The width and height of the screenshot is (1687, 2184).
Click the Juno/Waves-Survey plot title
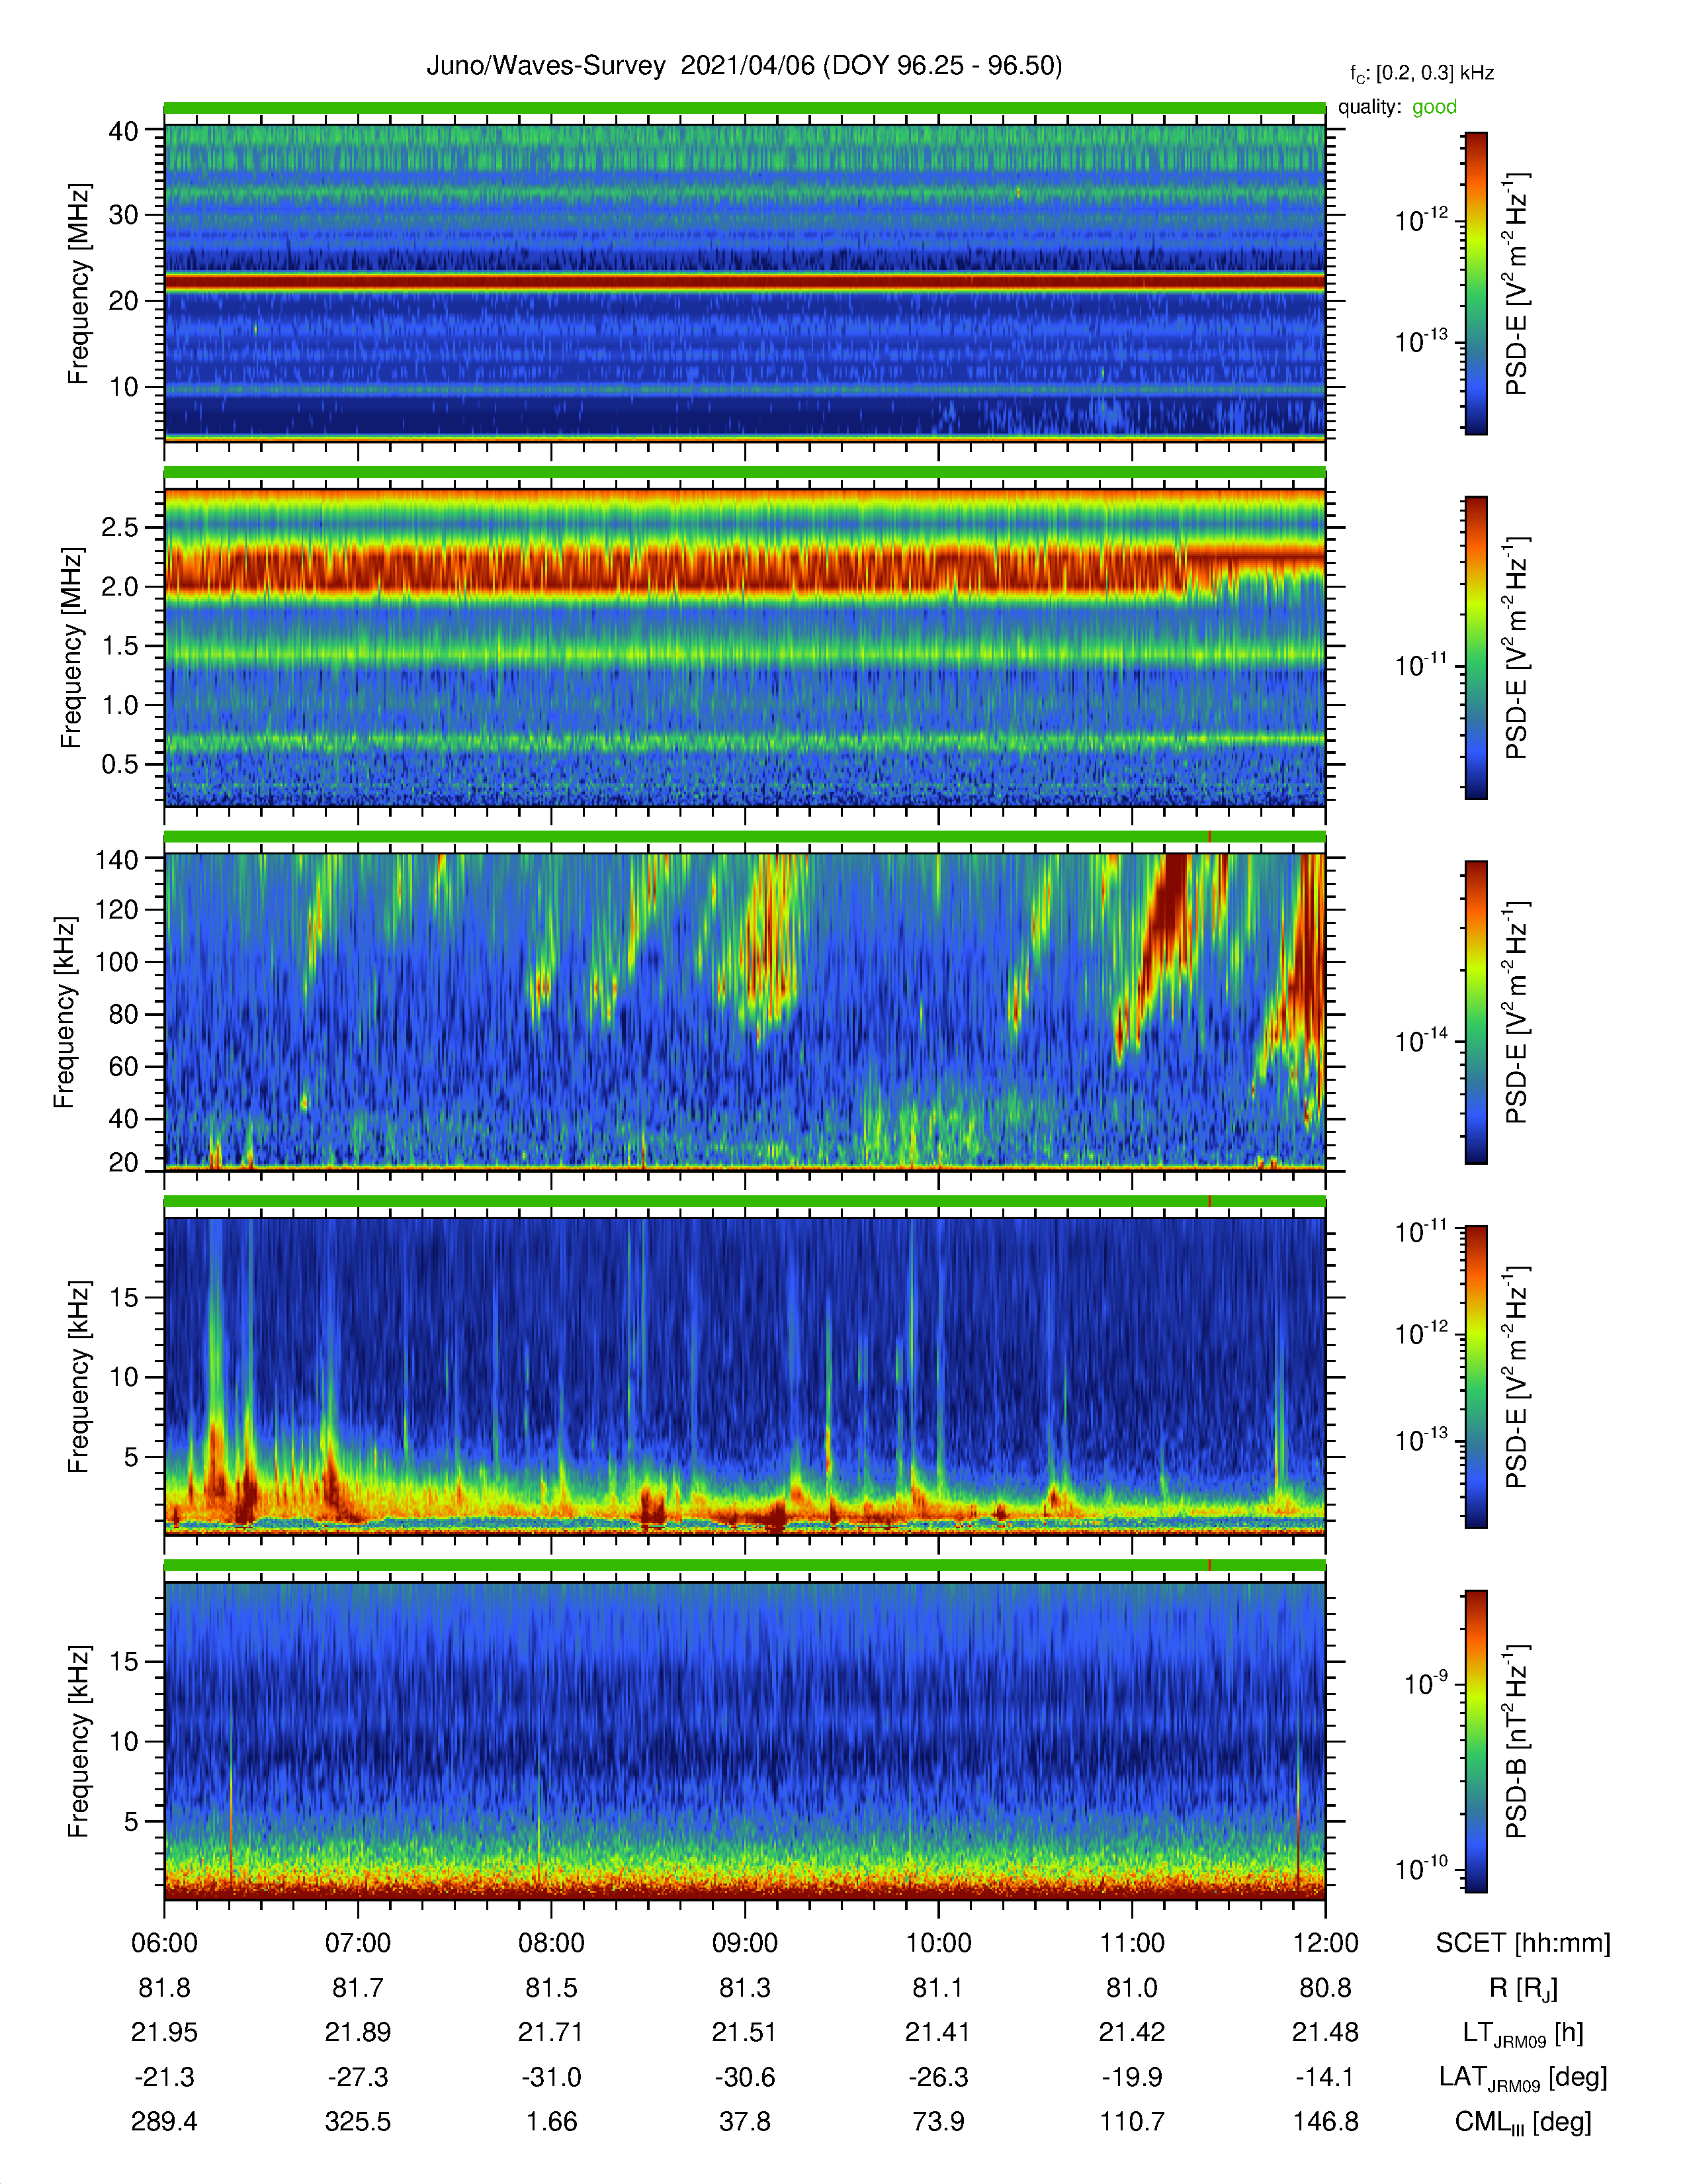(744, 66)
